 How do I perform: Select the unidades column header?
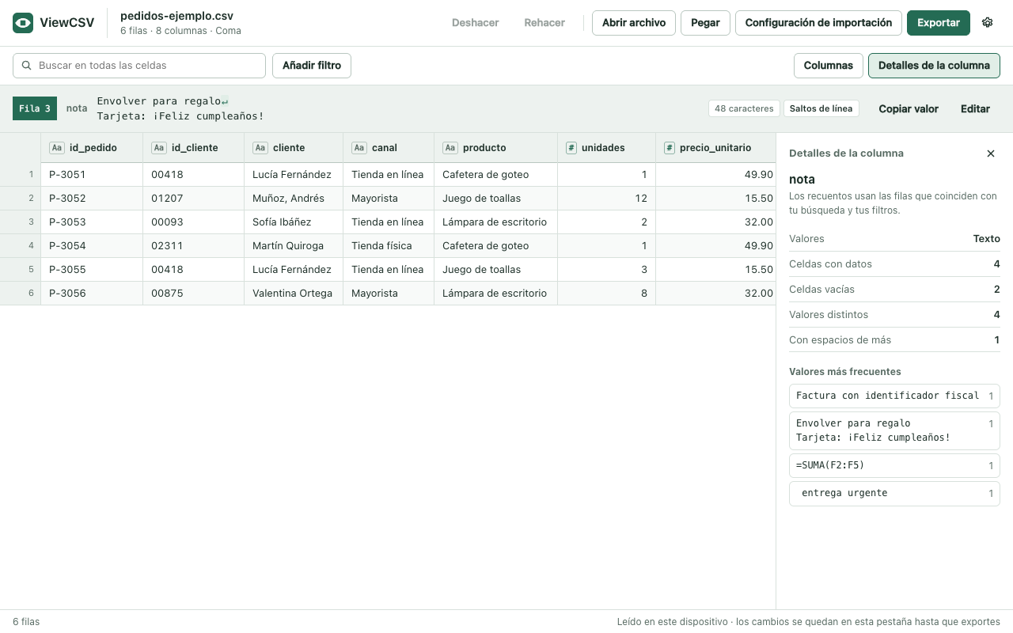[x=606, y=148]
